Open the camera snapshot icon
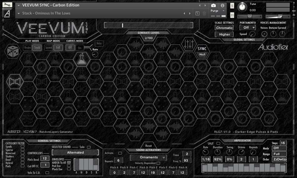Screen dimensions: 297x178 click(x=213, y=6)
